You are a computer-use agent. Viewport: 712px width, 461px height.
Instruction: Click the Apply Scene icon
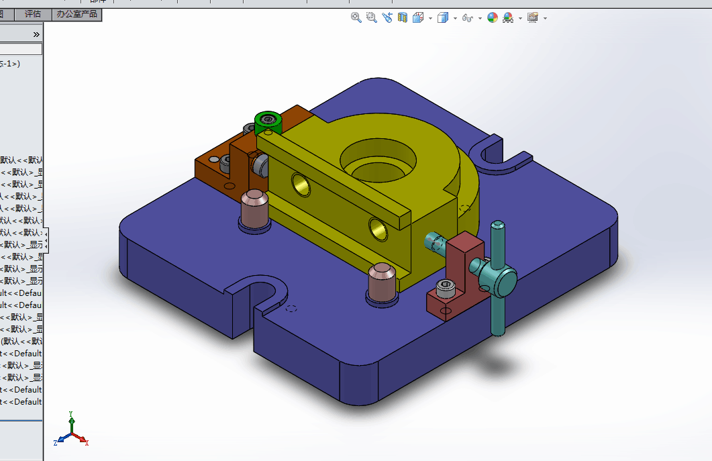pyautogui.click(x=508, y=17)
